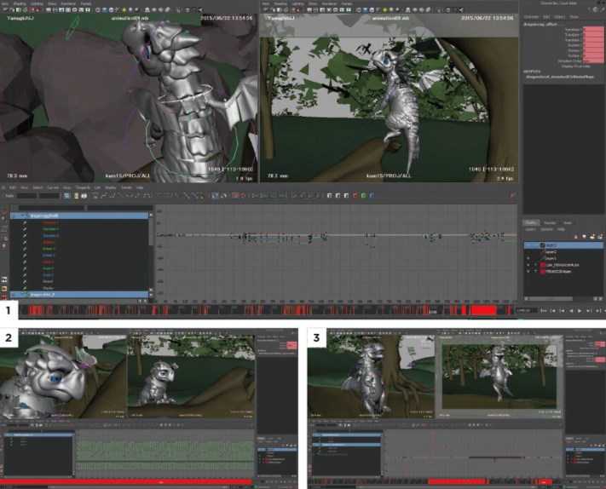Image resolution: width=606 pixels, height=489 pixels.
Task: Open the Graph Editor Tangents menu
Action: (x=83, y=187)
